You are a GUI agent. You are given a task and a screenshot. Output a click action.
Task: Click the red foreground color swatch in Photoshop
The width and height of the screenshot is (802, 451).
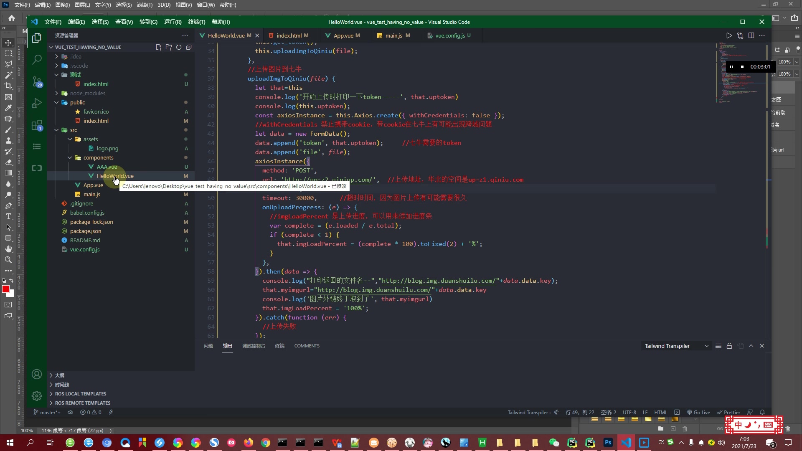click(6, 289)
